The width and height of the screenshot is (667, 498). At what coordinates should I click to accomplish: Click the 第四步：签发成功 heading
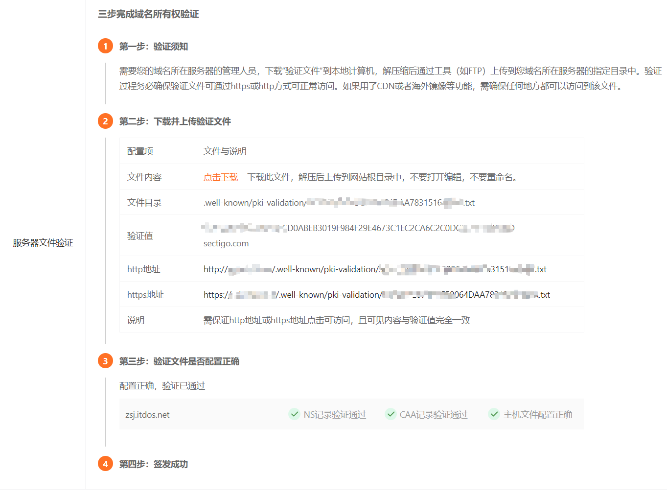pyautogui.click(x=154, y=464)
